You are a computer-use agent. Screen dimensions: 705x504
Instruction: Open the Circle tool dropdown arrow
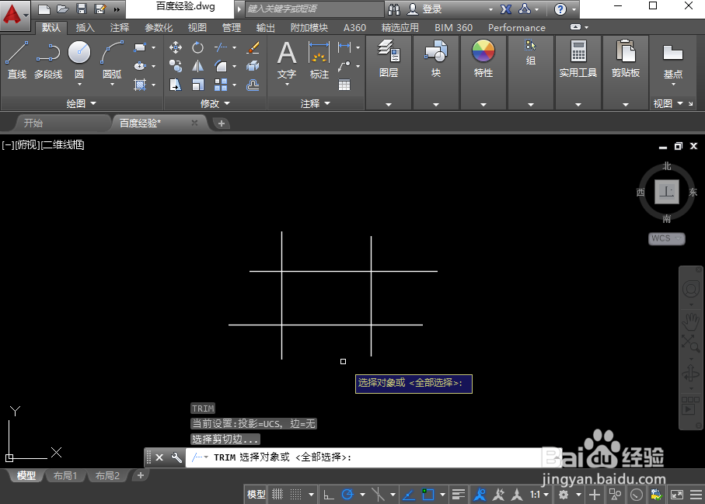pos(79,85)
